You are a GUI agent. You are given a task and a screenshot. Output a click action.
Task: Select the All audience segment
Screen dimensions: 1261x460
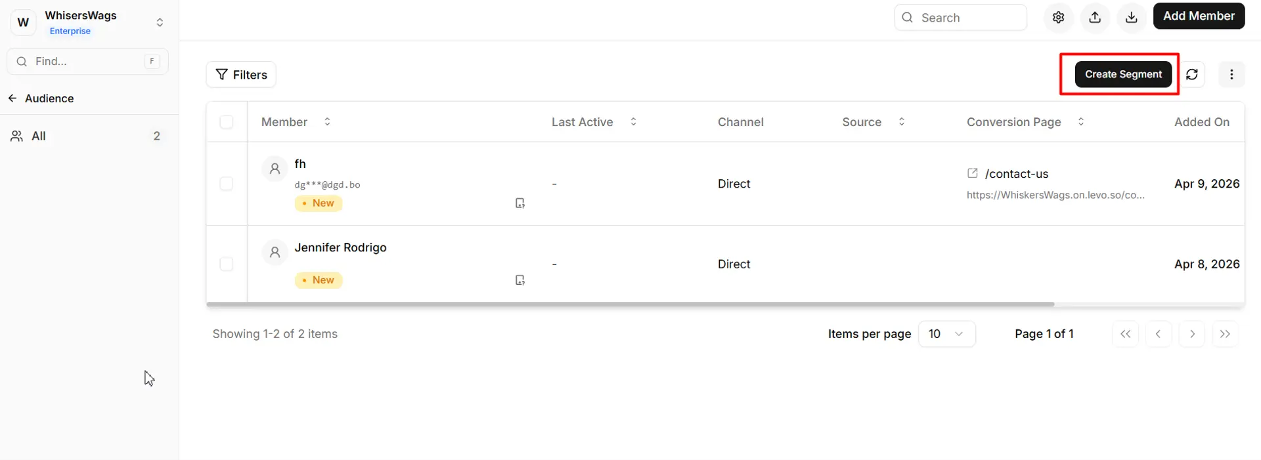39,136
